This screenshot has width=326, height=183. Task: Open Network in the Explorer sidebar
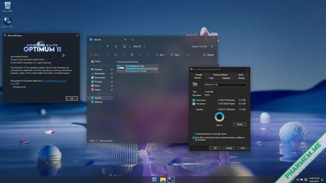coord(97,102)
